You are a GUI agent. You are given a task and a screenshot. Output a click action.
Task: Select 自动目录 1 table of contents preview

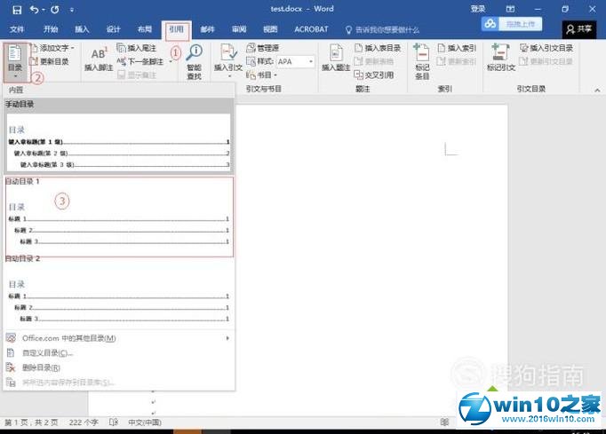(x=118, y=218)
